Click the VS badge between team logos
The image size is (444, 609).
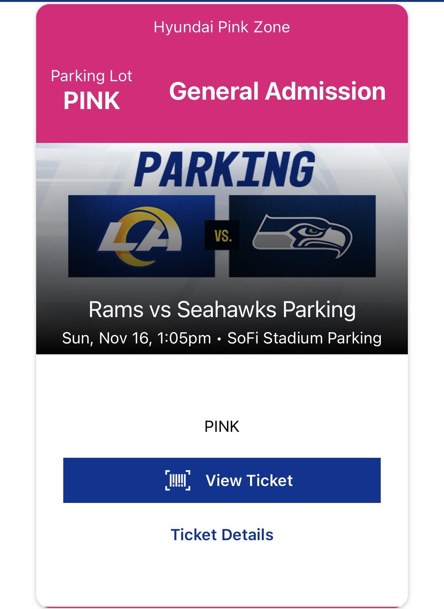coord(222,235)
